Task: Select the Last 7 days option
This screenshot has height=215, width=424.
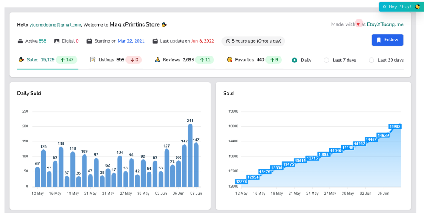Action: (326, 60)
